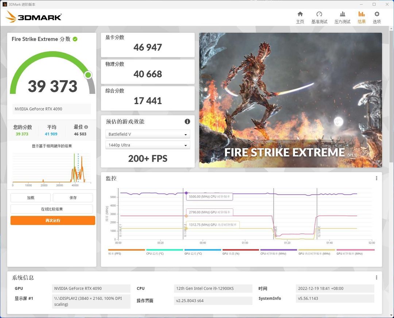Click 显卡分数 46 947 graphics score card
Image resolution: width=394 pixels, height=318 pixels.
click(148, 45)
